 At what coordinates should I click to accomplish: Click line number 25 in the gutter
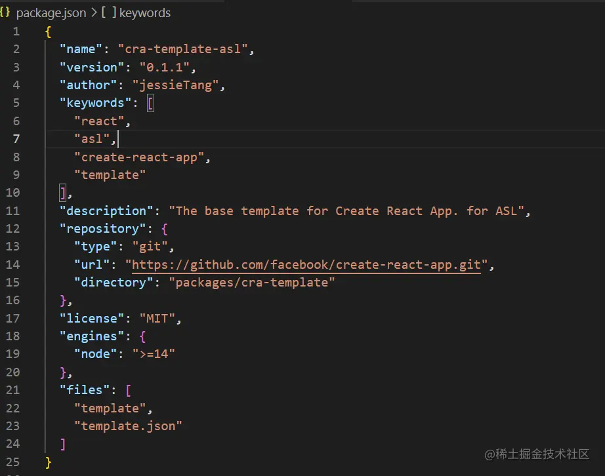12,462
